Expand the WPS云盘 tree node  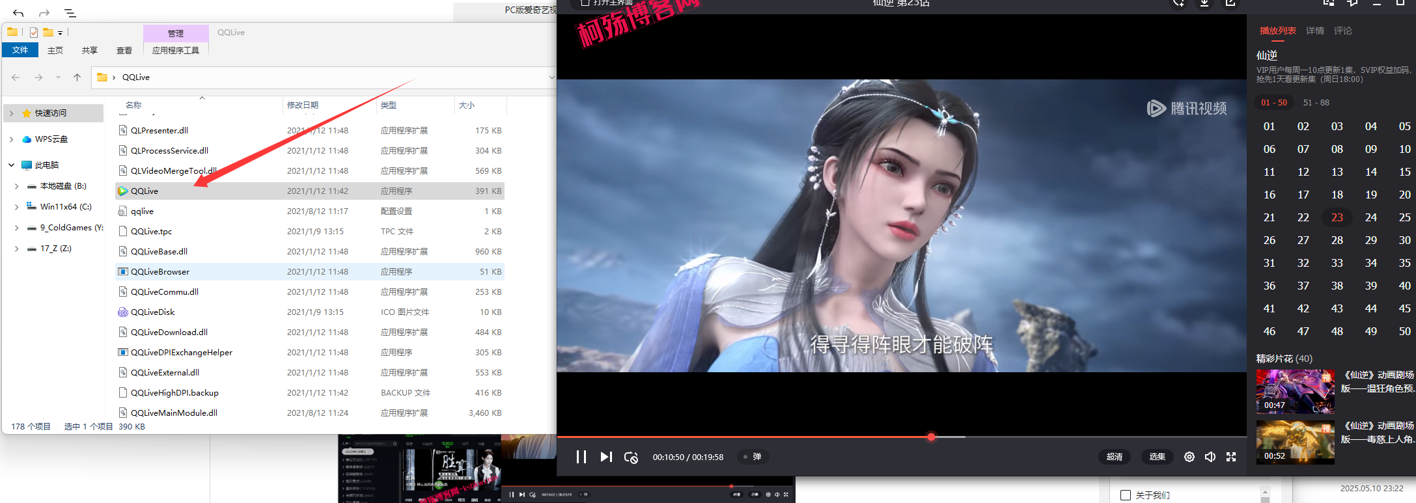[x=11, y=139]
